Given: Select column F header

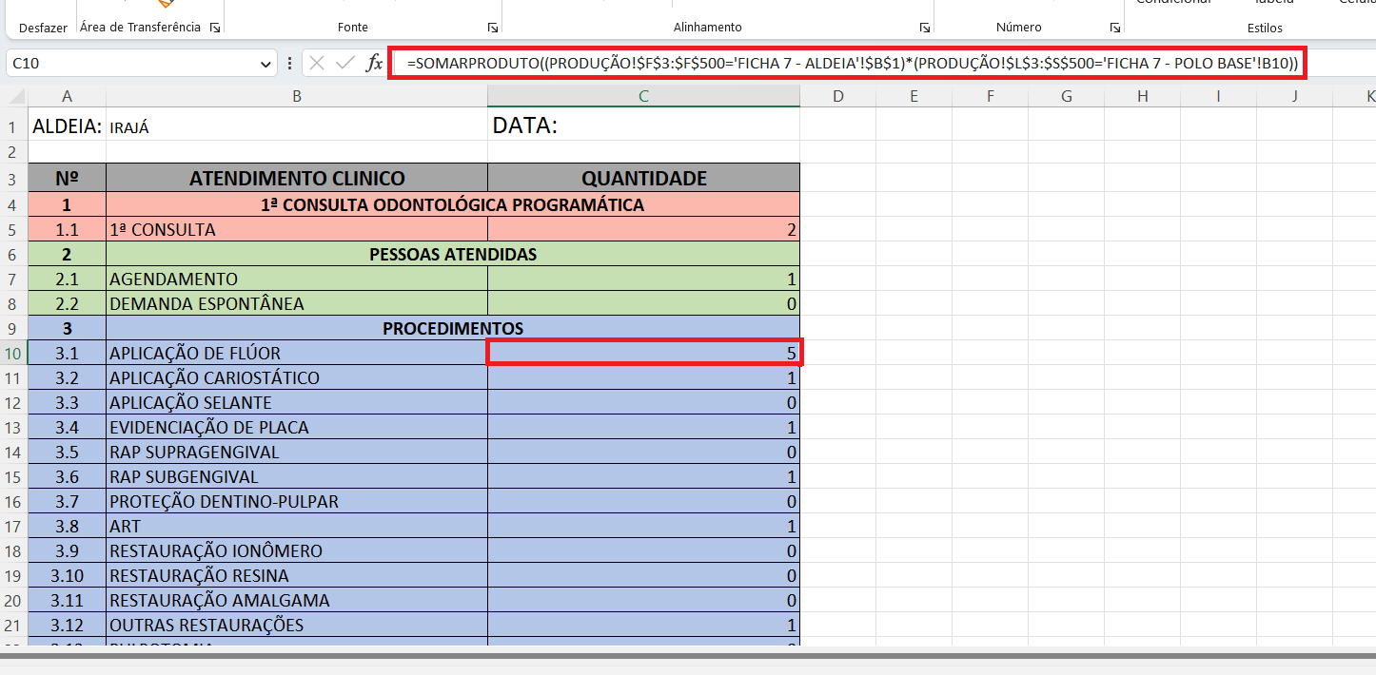Looking at the screenshot, I should click(990, 96).
